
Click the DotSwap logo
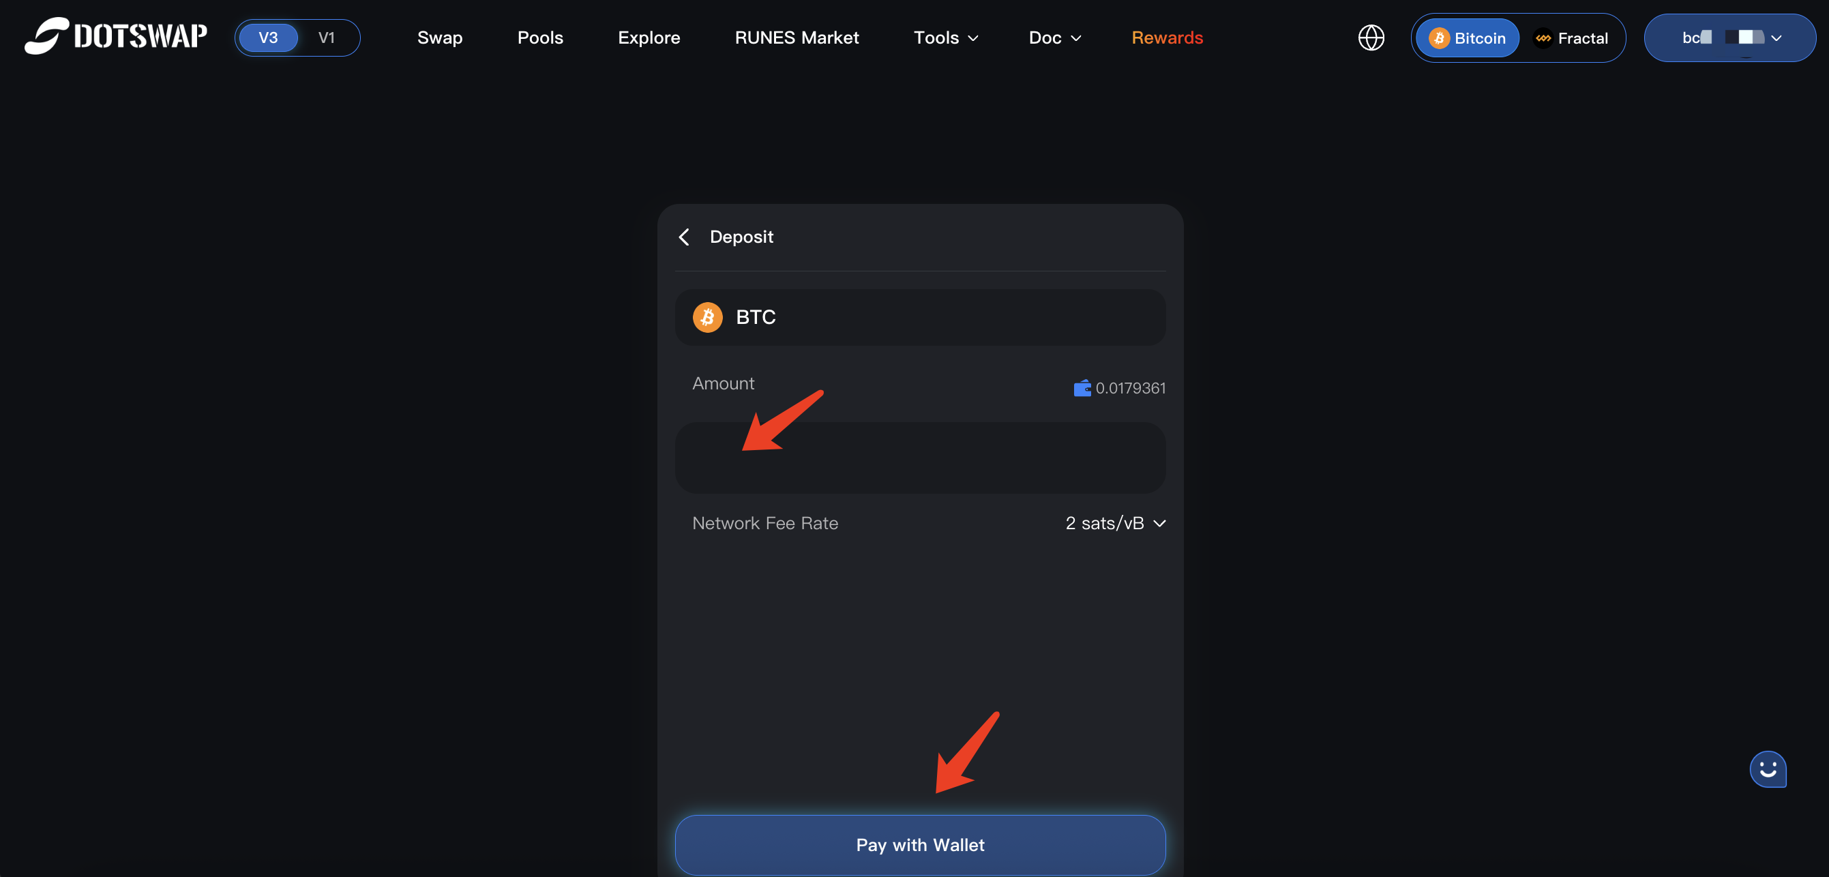click(x=116, y=35)
